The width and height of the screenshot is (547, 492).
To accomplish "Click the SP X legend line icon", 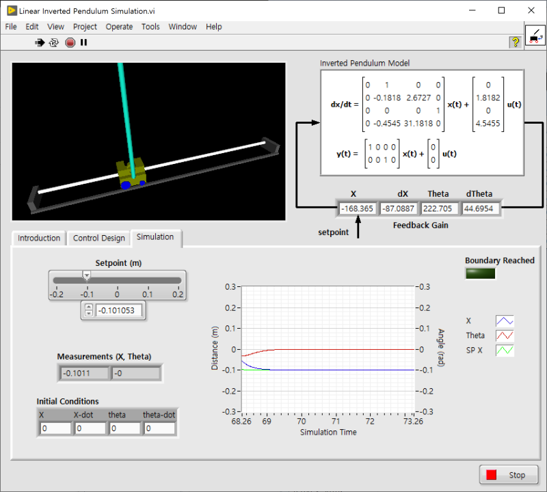I will [x=504, y=350].
